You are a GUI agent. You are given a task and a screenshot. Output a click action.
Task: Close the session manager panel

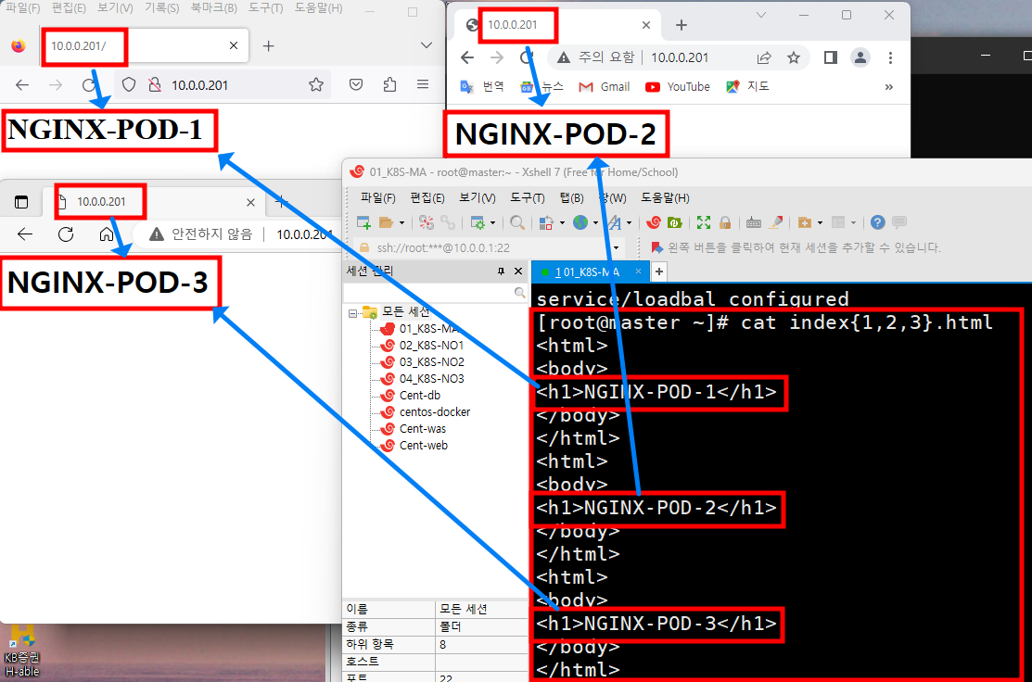518,271
